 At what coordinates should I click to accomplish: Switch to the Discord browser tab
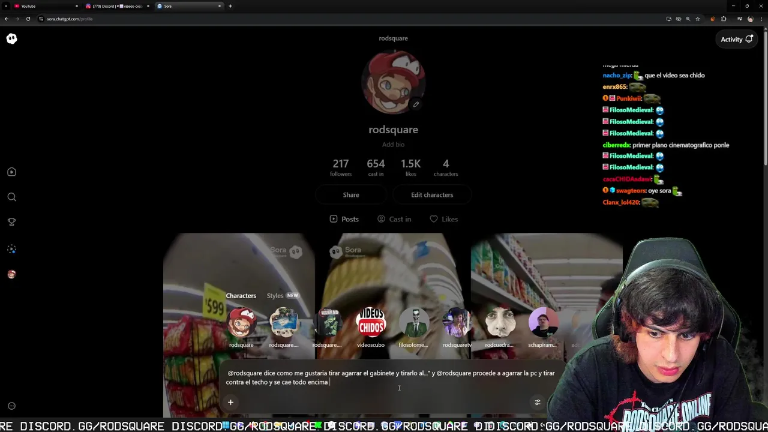(117, 6)
